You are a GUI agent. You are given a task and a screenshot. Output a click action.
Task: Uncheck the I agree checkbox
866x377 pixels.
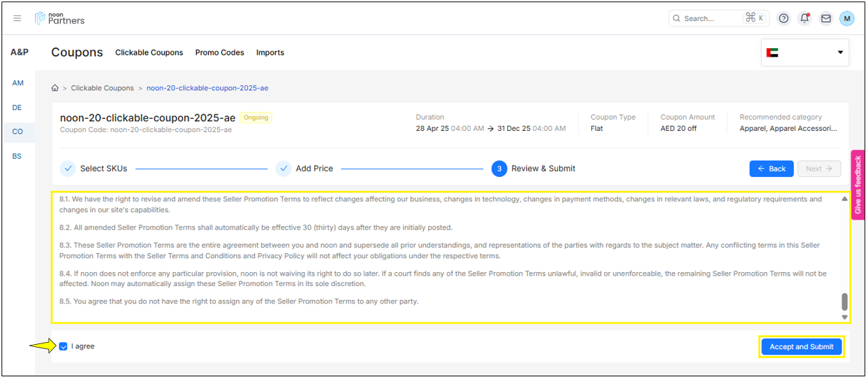click(64, 346)
